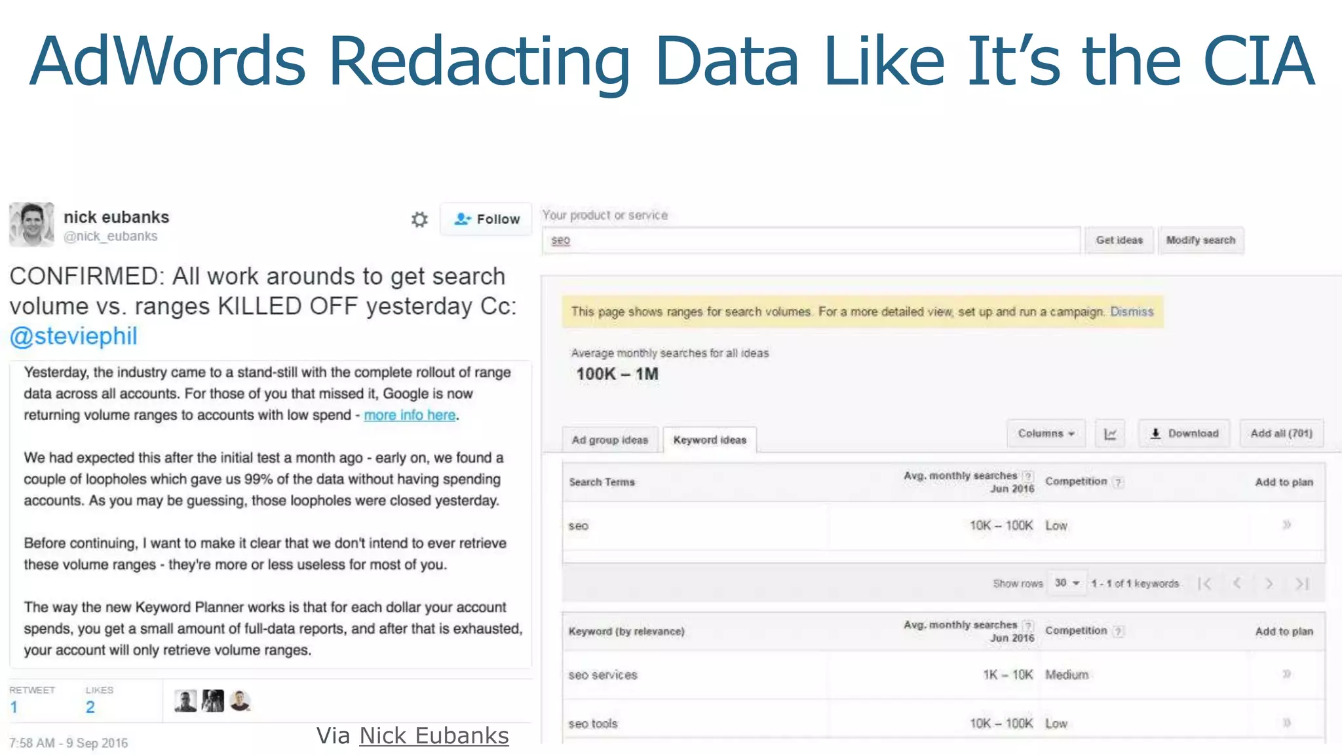
Task: Open the 'more info here' link
Action: click(x=410, y=415)
